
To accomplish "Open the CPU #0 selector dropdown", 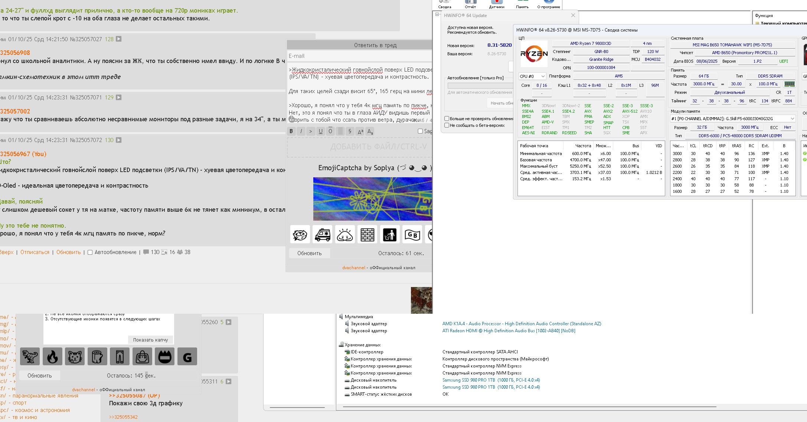I will (532, 76).
